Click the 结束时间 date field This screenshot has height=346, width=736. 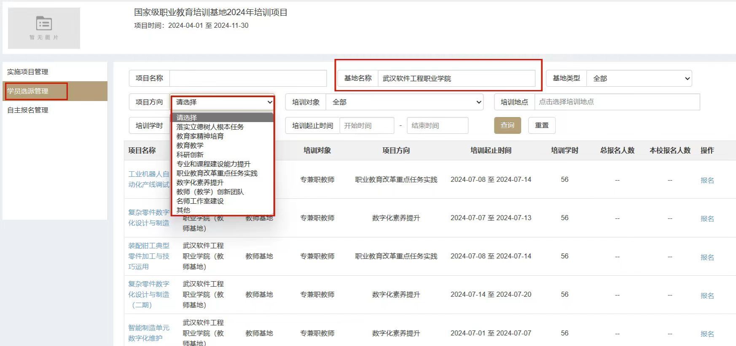point(437,126)
